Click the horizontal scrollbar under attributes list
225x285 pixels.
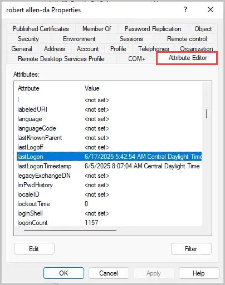(x=70, y=231)
